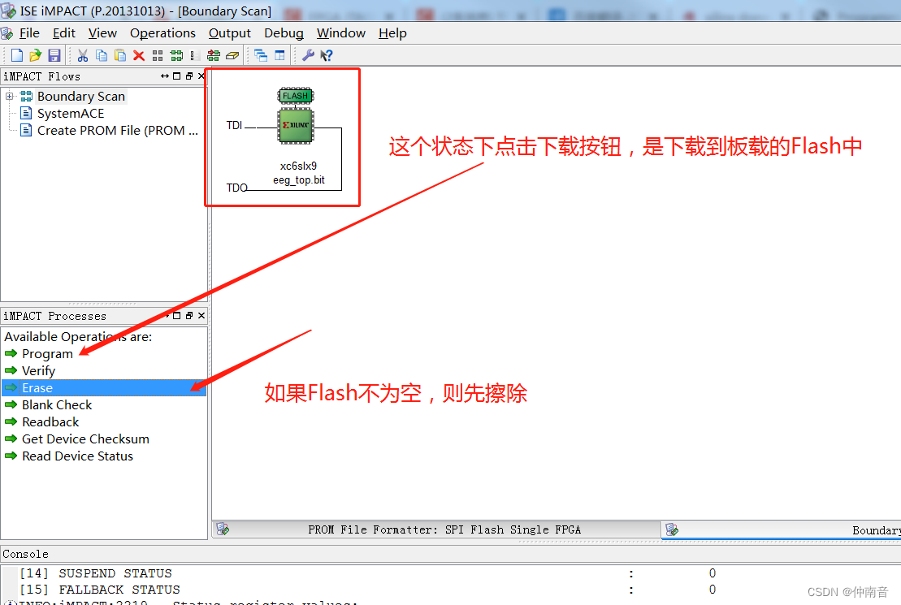Run Read Device Status operation
The height and width of the screenshot is (605, 901).
tap(77, 456)
